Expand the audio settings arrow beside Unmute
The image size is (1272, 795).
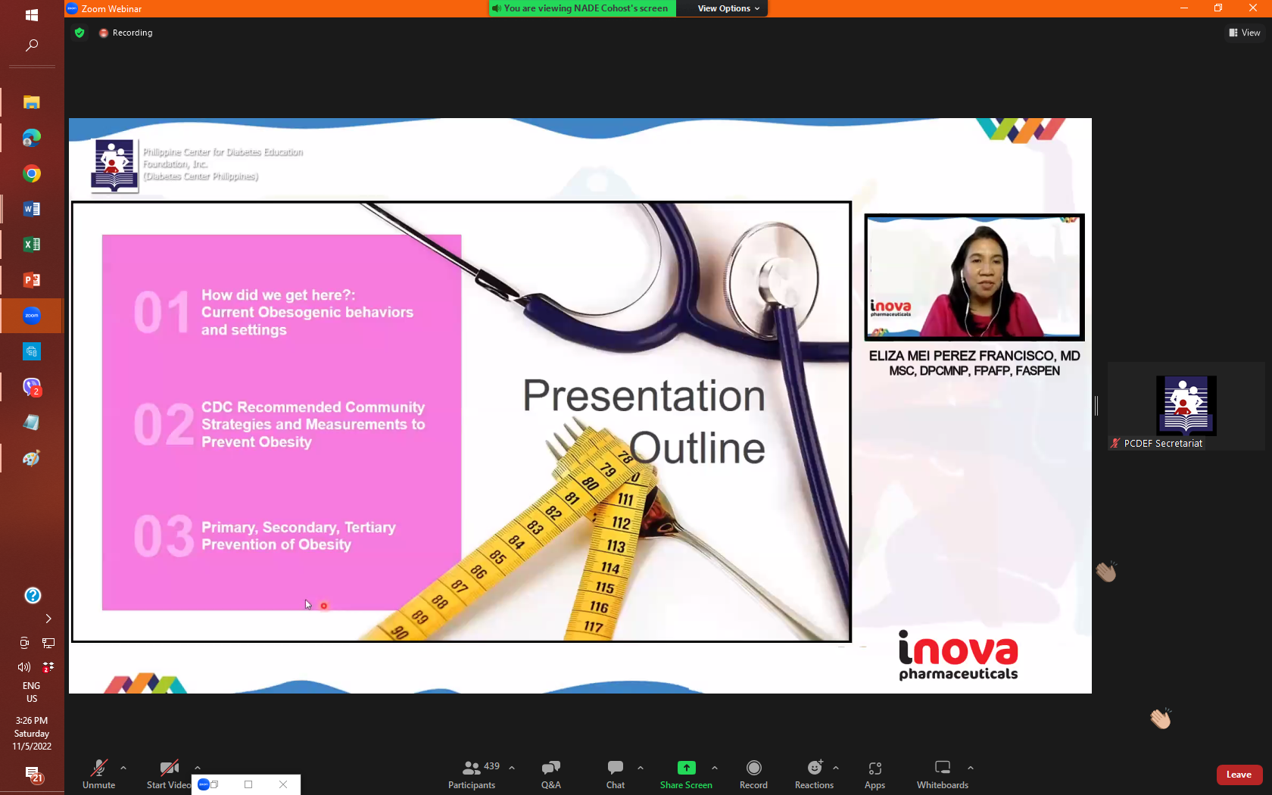click(123, 768)
